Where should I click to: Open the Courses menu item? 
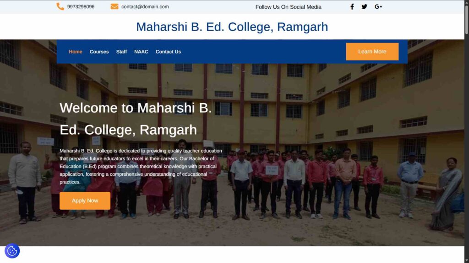point(99,52)
